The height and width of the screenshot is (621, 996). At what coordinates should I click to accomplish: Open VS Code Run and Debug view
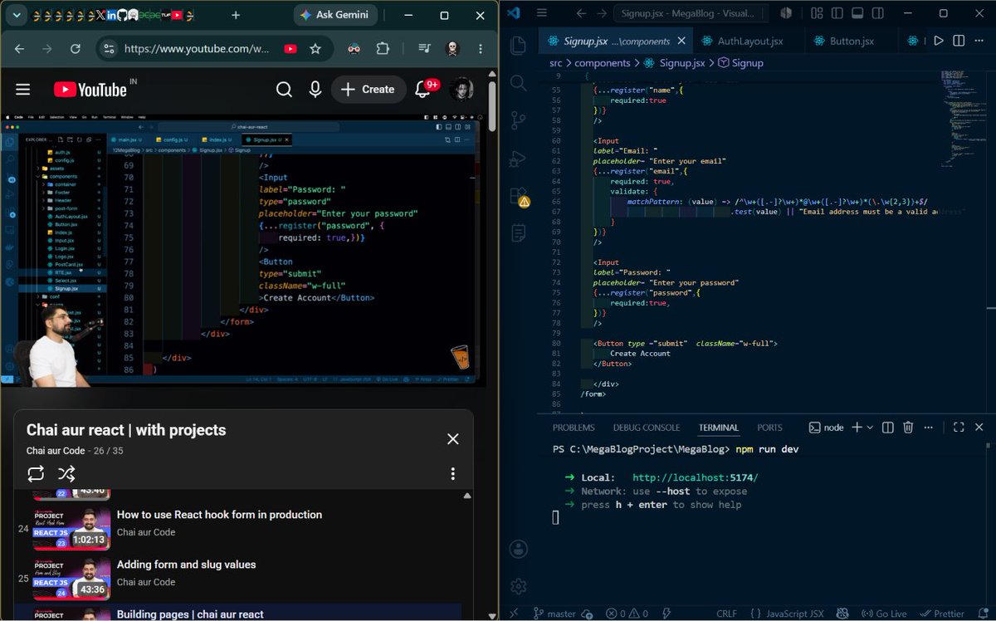519,158
